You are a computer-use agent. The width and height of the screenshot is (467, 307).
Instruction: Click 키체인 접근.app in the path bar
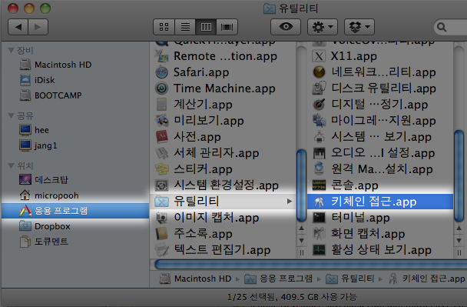427,279
